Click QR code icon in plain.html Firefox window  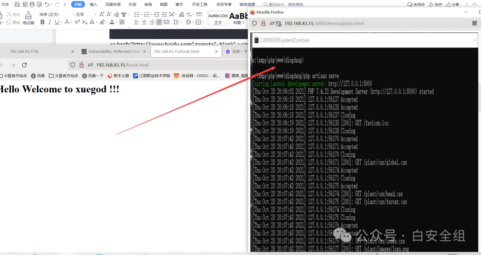coord(475,23)
